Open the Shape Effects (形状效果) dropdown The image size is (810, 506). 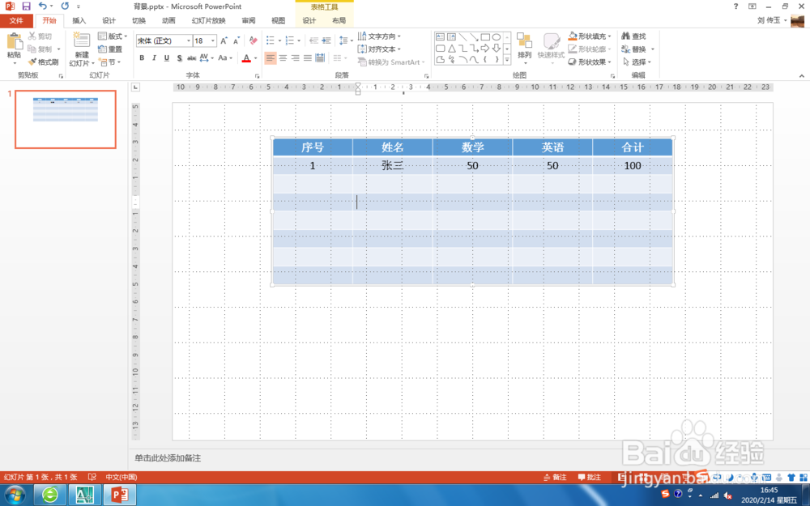(590, 62)
